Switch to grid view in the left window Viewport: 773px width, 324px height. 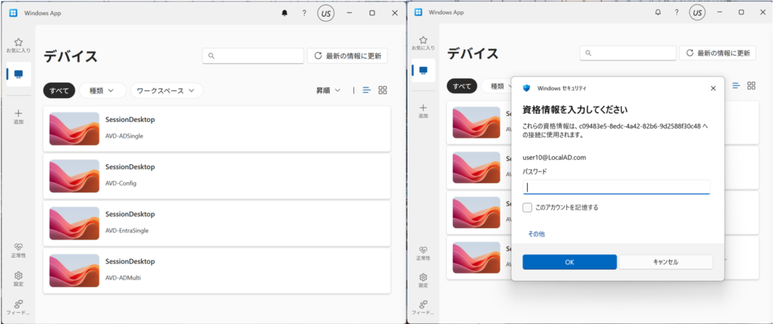pyautogui.click(x=383, y=90)
